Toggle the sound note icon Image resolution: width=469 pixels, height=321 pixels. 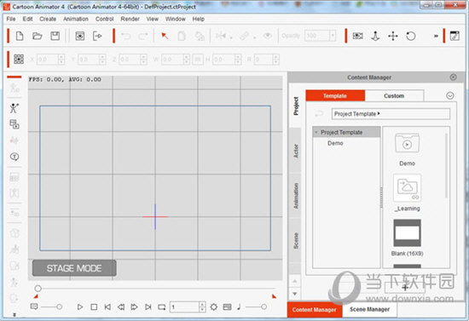pyautogui.click(x=239, y=307)
